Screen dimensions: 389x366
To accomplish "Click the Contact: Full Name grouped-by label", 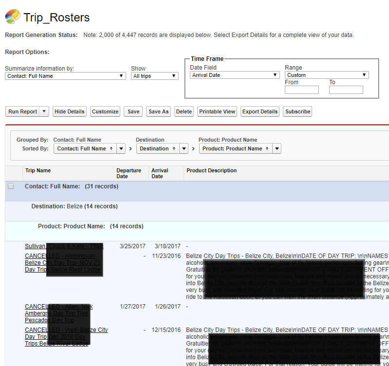I will click(77, 140).
